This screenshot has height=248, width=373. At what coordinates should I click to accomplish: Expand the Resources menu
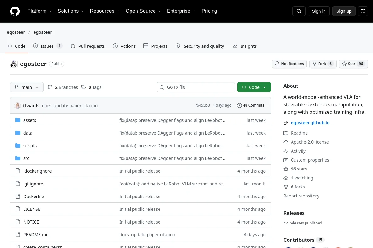pyautogui.click(x=105, y=11)
